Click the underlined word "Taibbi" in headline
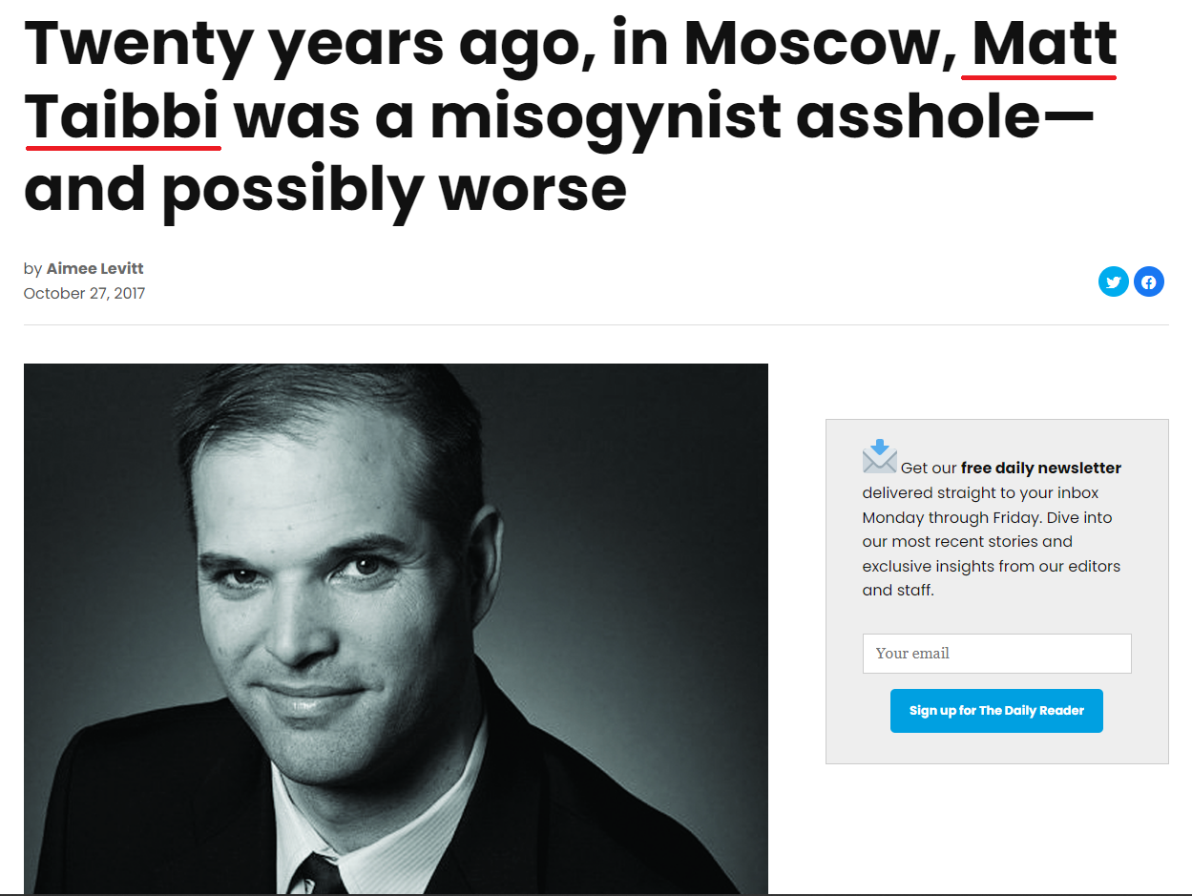Screen dimensions: 1192x896 [x=121, y=117]
